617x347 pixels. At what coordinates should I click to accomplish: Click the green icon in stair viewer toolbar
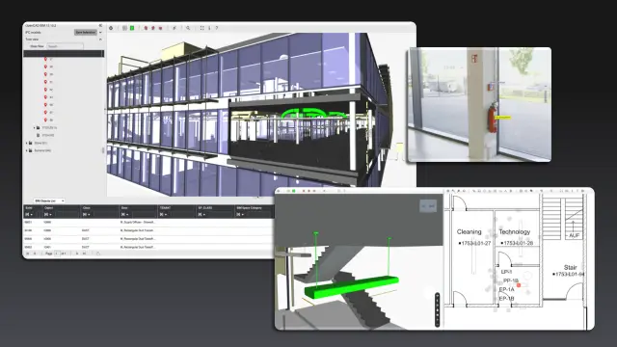(x=293, y=191)
